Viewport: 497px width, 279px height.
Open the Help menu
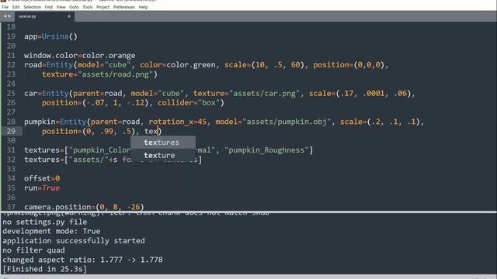click(143, 7)
